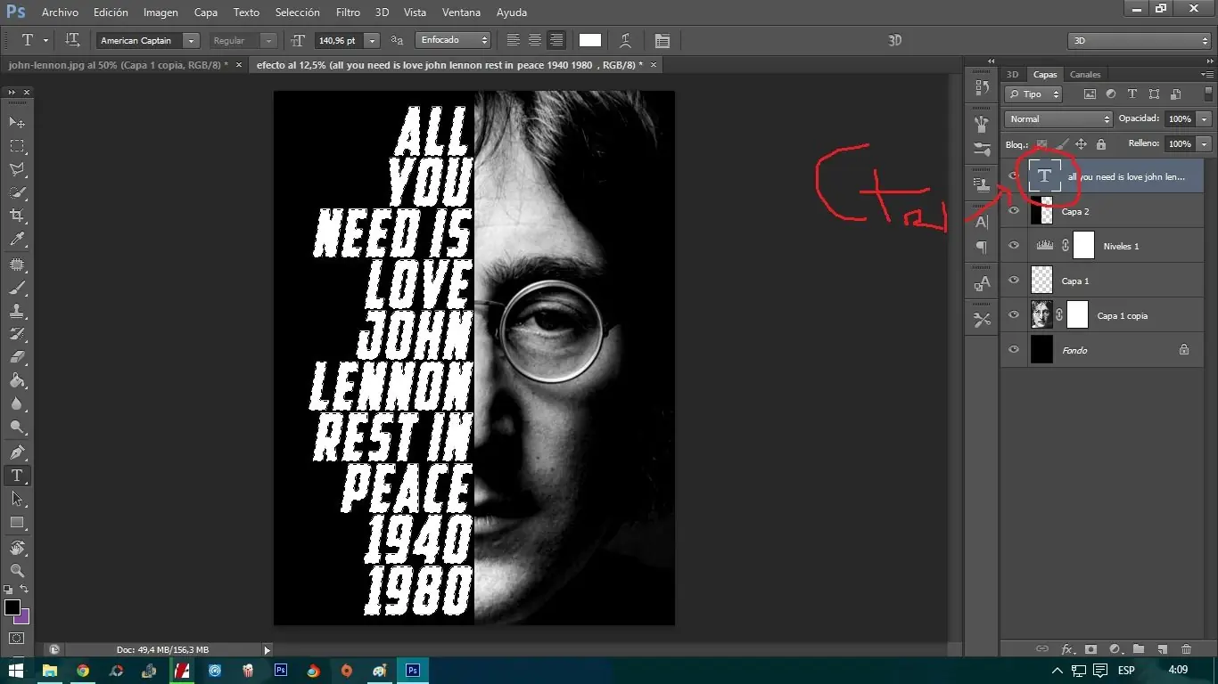Select the Niveles 1 layer thumbnail

click(x=1043, y=245)
